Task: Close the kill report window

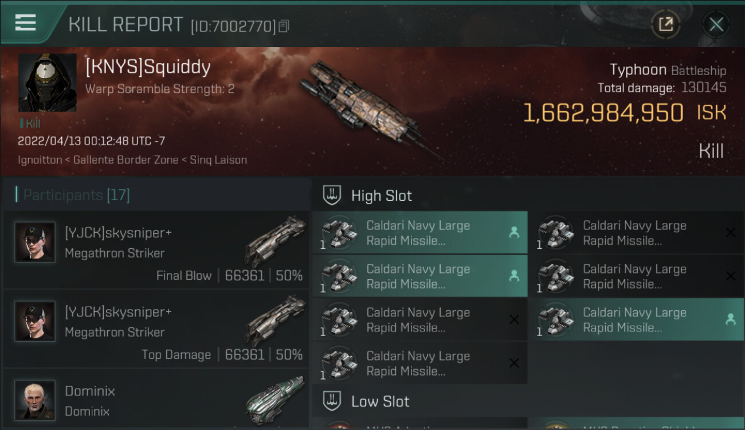Action: (x=716, y=24)
